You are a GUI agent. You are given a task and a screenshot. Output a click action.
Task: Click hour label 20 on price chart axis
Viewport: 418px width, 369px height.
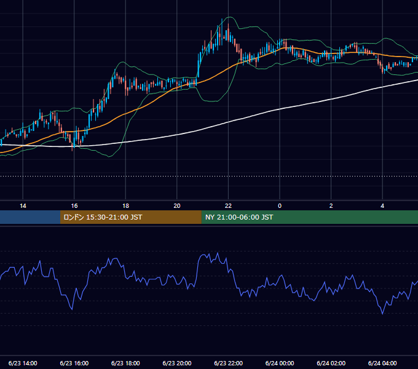click(177, 206)
